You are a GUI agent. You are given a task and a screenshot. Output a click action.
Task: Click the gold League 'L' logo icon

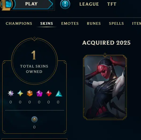point(6,5)
